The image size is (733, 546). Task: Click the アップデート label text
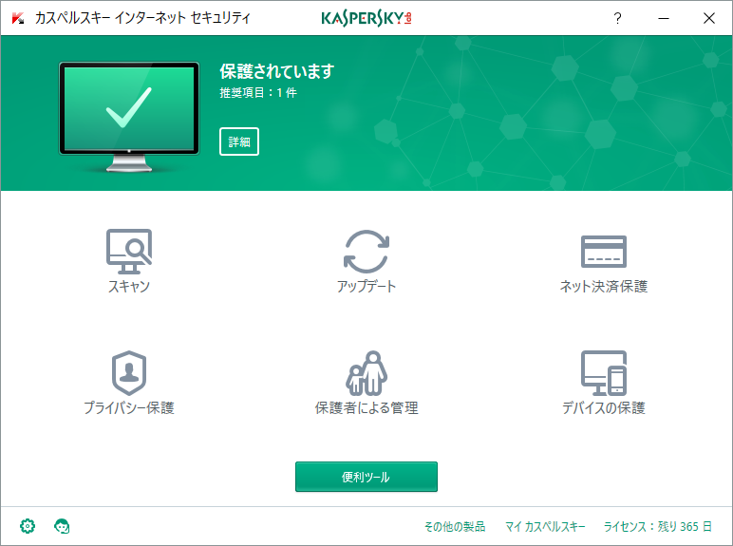tap(366, 286)
